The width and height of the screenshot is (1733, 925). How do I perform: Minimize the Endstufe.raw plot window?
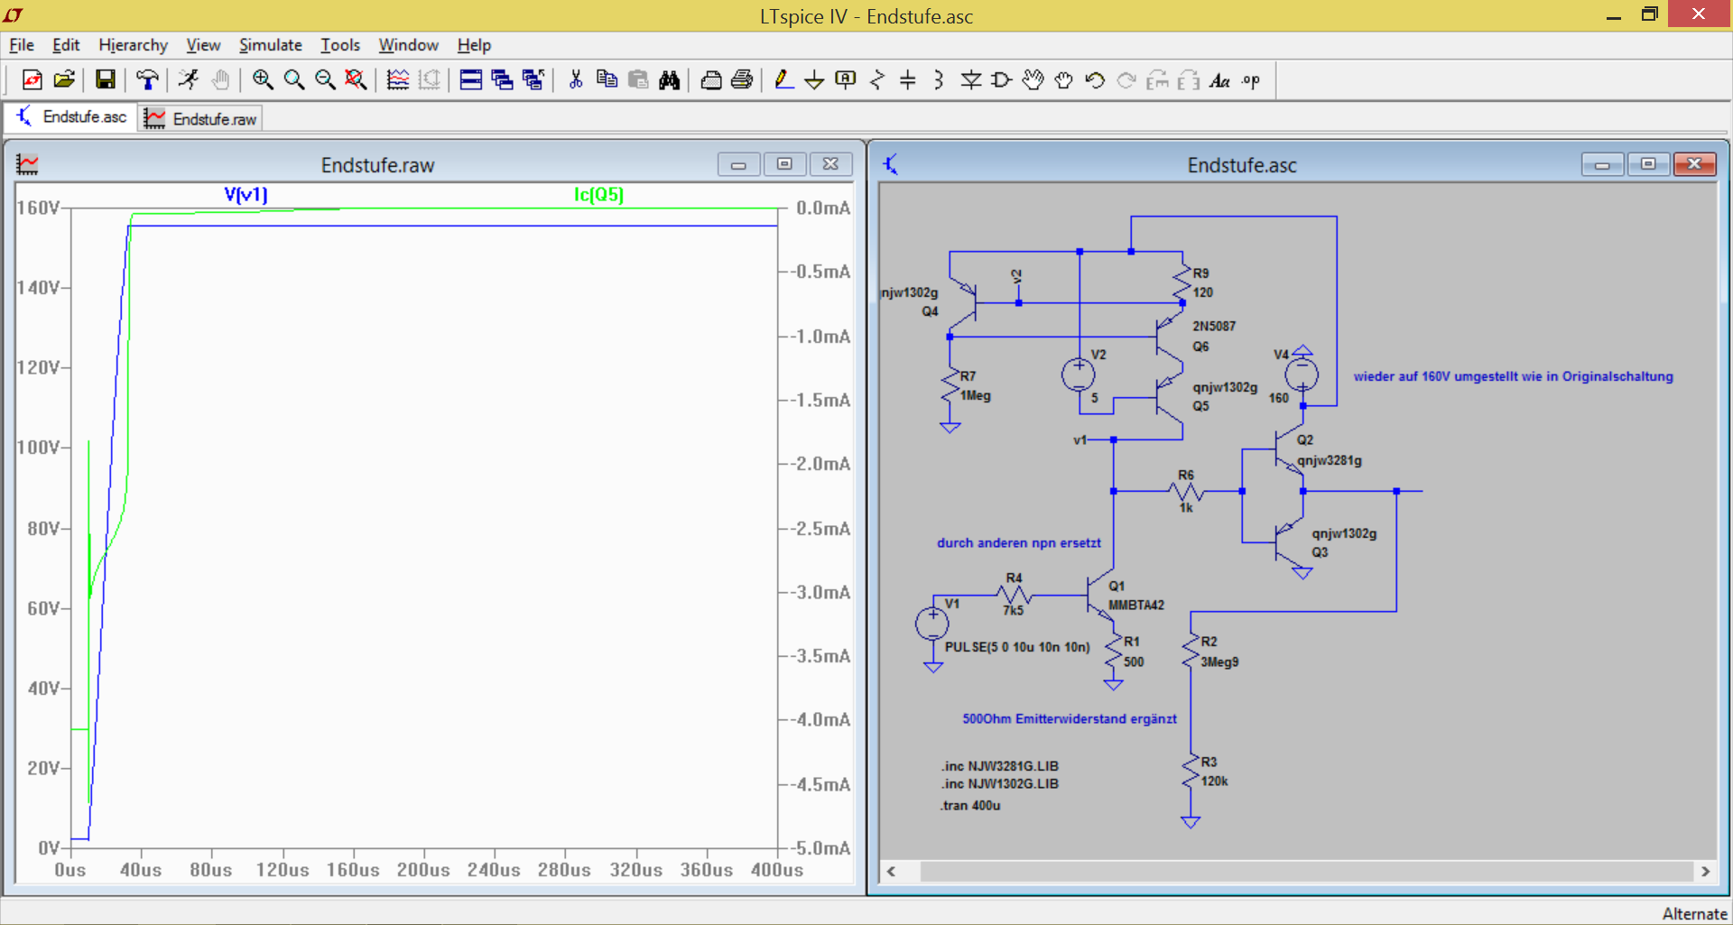[x=738, y=163]
